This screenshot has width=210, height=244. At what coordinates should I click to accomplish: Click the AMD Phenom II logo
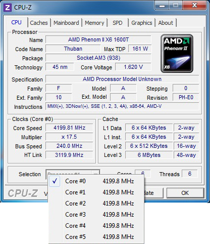click(177, 54)
